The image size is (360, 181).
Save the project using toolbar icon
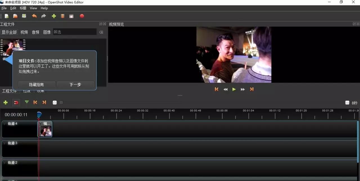(x=24, y=16)
